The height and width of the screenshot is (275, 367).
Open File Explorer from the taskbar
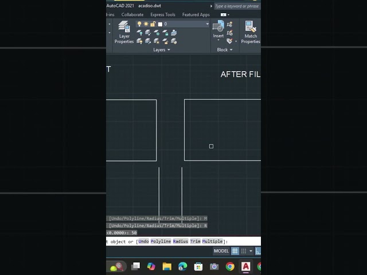point(167,266)
